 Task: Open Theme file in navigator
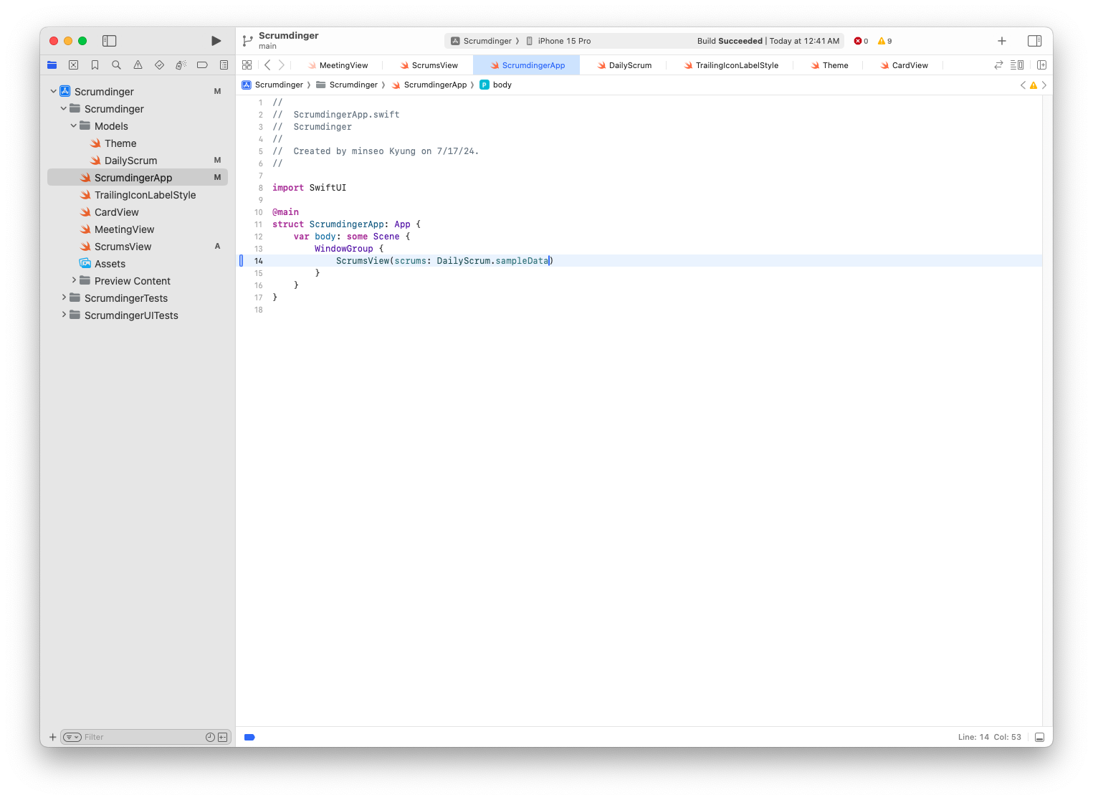click(138, 143)
